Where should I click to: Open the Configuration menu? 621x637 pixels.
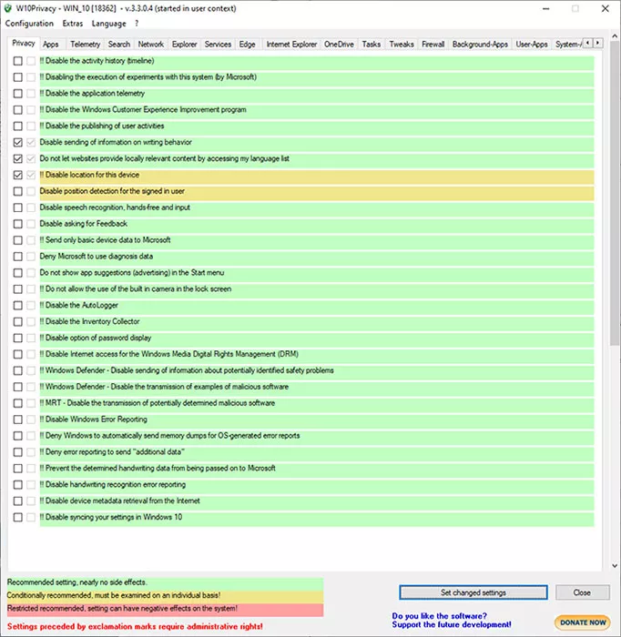29,24
